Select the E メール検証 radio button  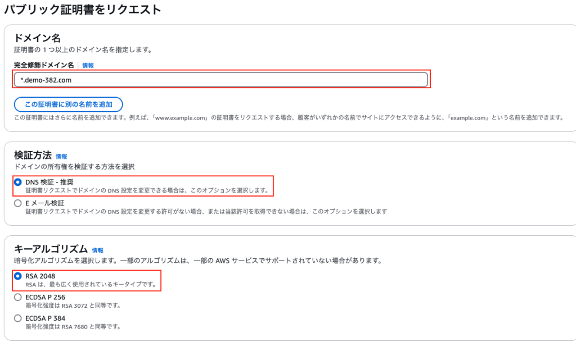point(17,203)
